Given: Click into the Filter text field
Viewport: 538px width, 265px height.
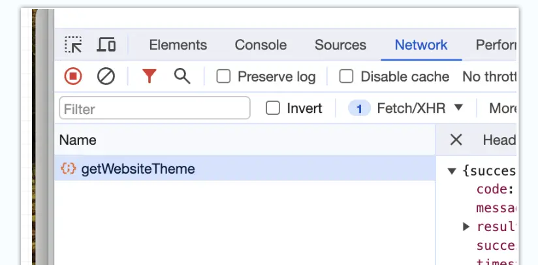Looking at the screenshot, I should 154,108.
